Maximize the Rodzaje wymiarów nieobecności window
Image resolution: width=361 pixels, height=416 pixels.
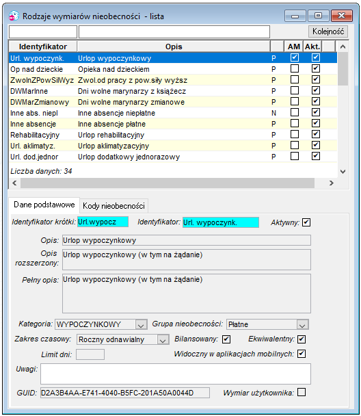click(319, 16)
